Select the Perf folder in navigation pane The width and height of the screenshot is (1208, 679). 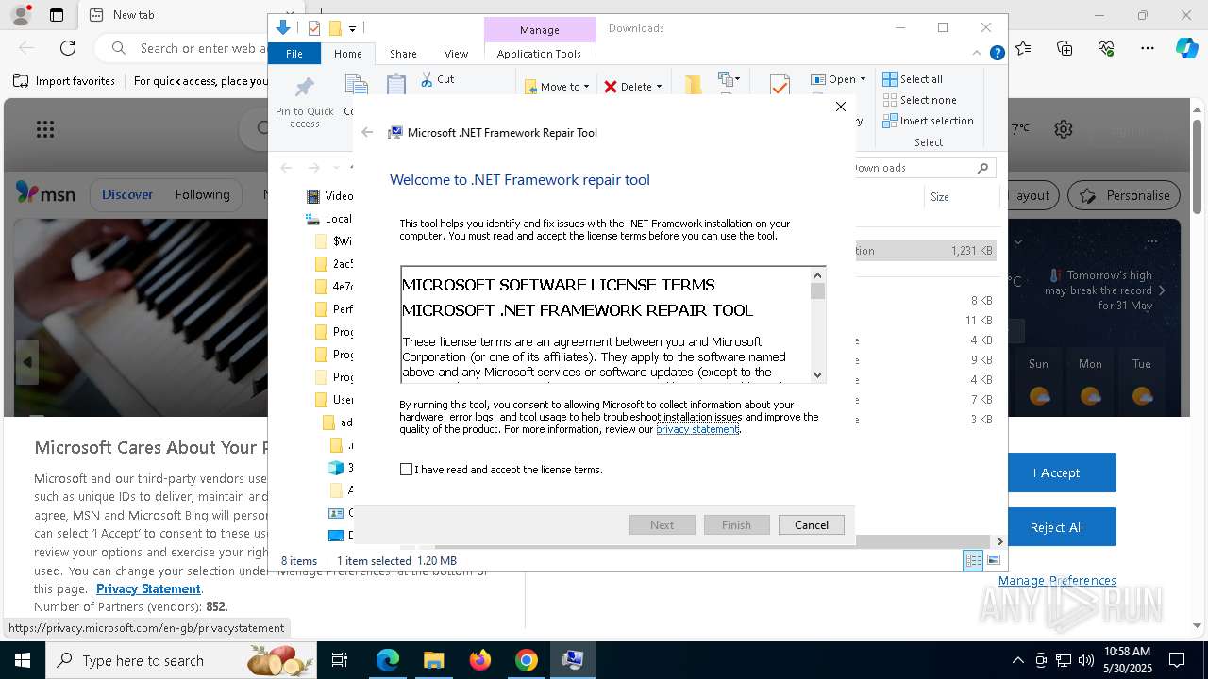click(334, 309)
